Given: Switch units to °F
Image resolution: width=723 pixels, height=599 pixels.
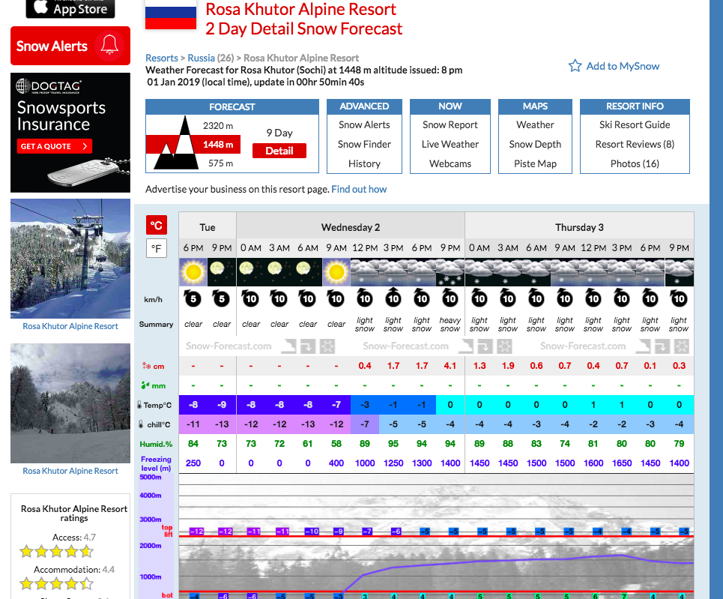Looking at the screenshot, I should [x=157, y=248].
